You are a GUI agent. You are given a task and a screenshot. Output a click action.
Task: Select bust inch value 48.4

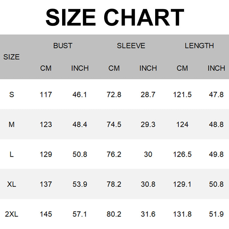[80, 125]
